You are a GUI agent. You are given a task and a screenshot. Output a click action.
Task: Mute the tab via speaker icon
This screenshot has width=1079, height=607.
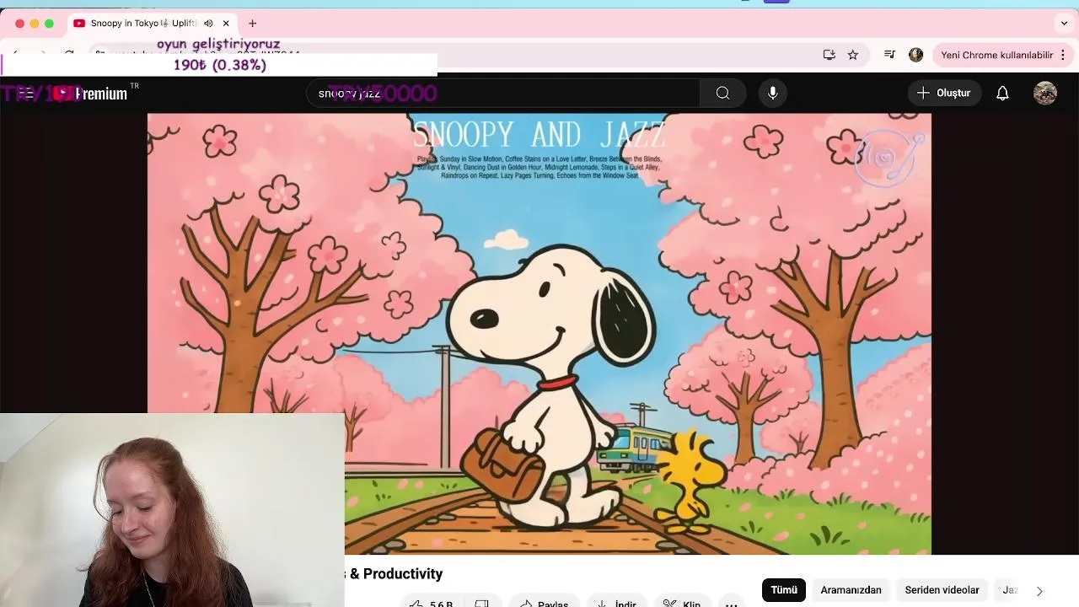208,24
